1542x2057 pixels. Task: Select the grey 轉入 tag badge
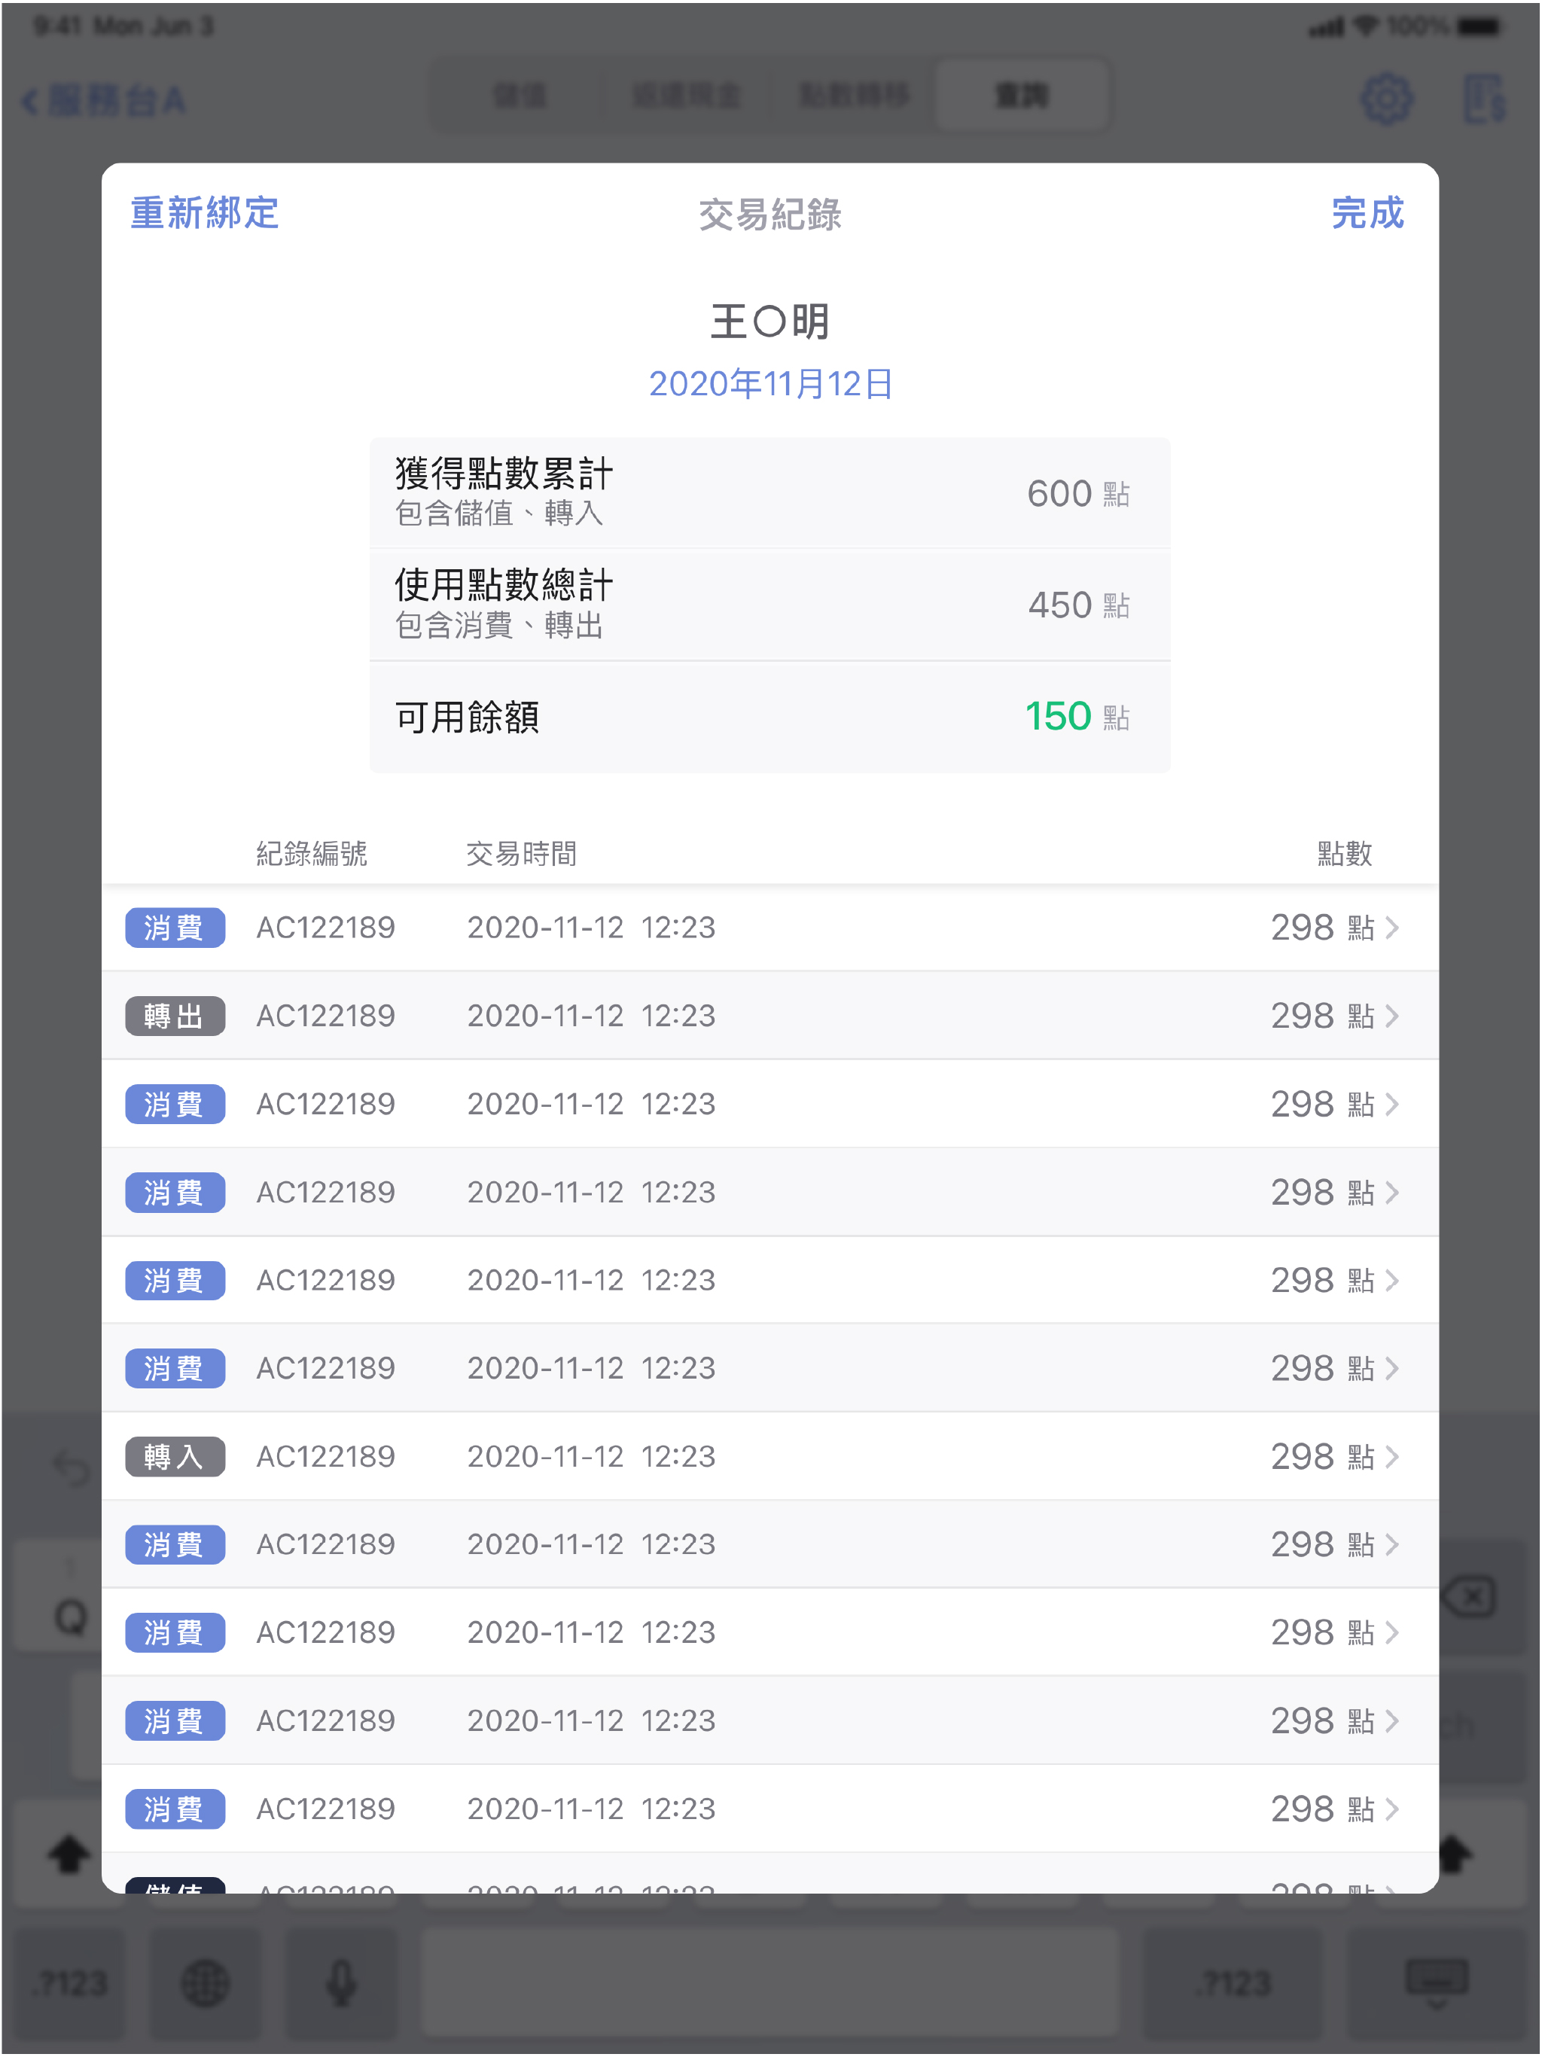(x=175, y=1456)
